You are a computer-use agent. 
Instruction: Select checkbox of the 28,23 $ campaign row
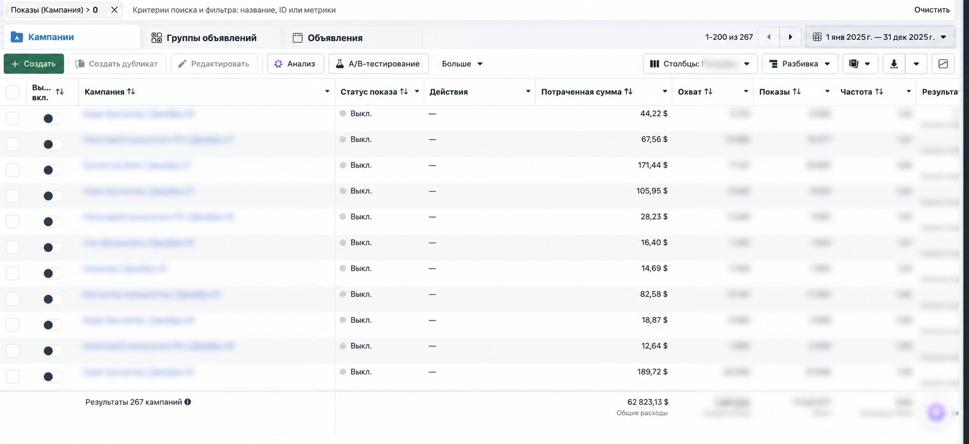(13, 222)
